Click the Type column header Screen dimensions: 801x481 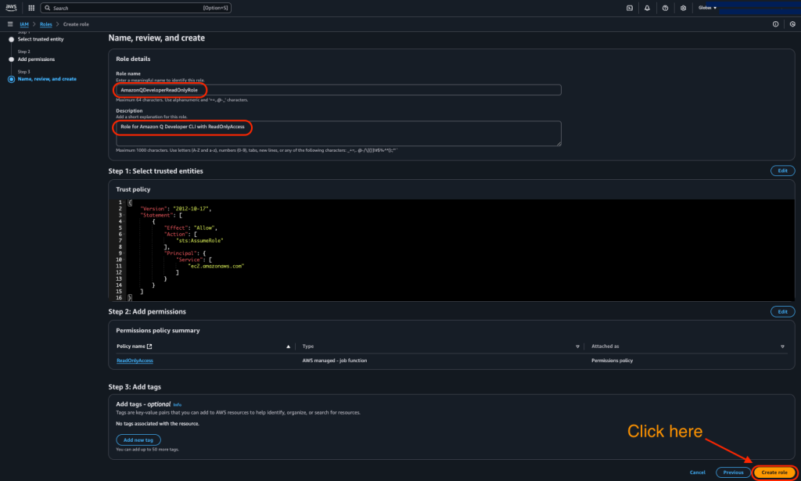[308, 346]
